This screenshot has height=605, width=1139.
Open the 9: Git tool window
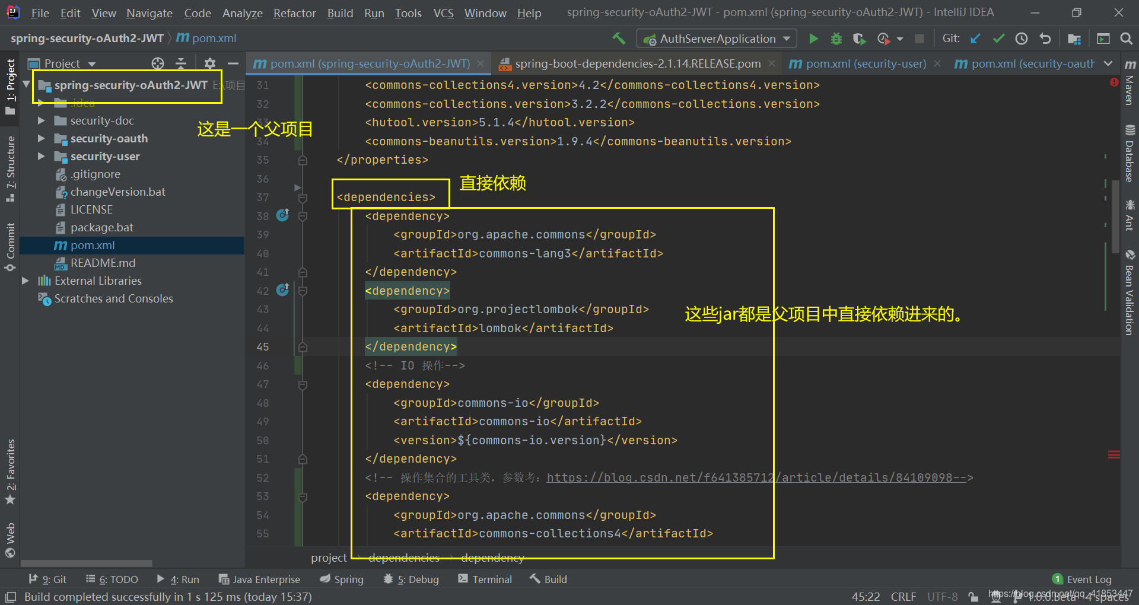(x=47, y=579)
